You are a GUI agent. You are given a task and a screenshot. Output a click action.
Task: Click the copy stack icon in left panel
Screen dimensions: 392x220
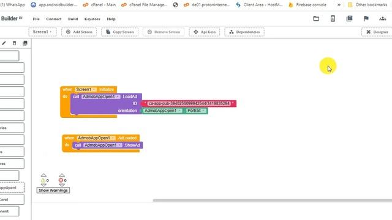[x=24, y=43]
